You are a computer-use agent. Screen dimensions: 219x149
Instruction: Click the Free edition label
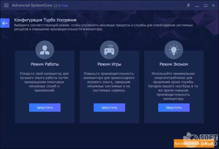(65, 6)
